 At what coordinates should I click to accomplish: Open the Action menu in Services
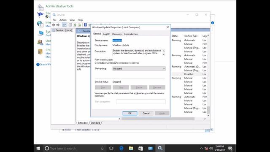pos(63,20)
